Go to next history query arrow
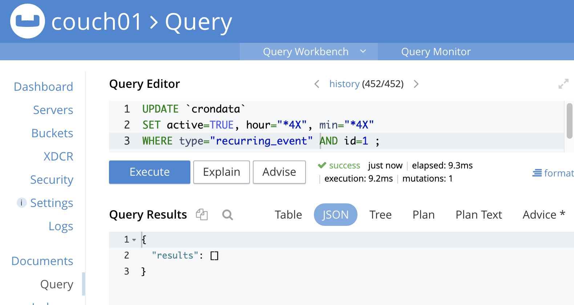The height and width of the screenshot is (305, 574). click(x=416, y=84)
